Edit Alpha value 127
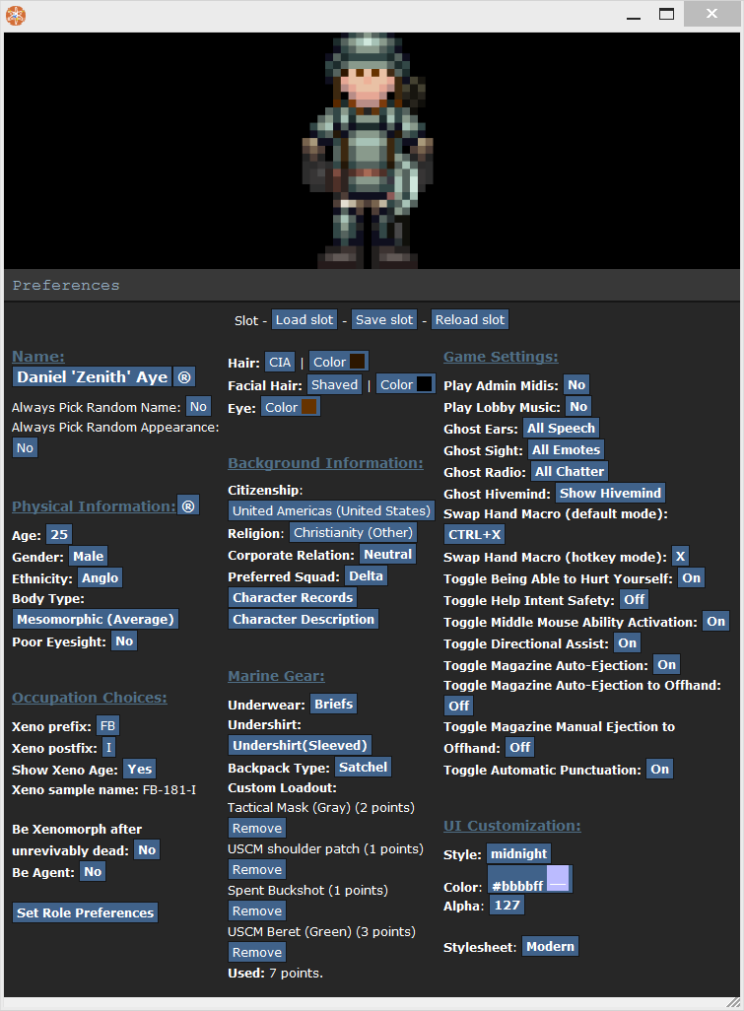Image resolution: width=744 pixels, height=1011 pixels. 507,906
